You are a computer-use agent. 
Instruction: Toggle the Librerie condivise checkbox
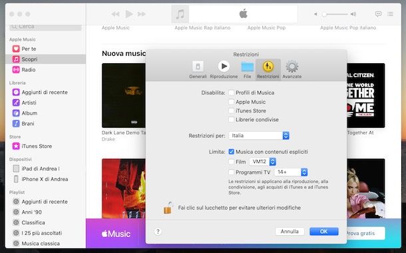coord(231,120)
